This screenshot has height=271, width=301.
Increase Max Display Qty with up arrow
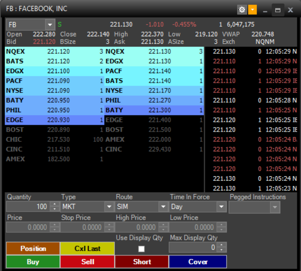[x=221, y=245]
